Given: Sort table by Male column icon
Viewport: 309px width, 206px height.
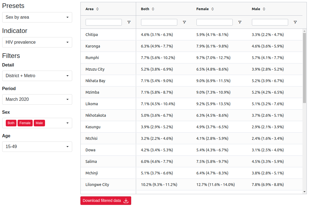Looking at the screenshot, I should point(264,9).
